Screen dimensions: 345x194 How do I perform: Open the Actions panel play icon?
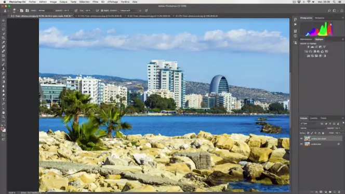(295, 24)
